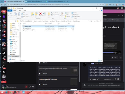Mute the video using the speaker icon

(115, 53)
